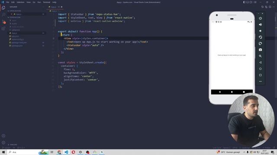Click the Windows taskbar search box
This screenshot has width=277, height=155.
click(28, 152)
